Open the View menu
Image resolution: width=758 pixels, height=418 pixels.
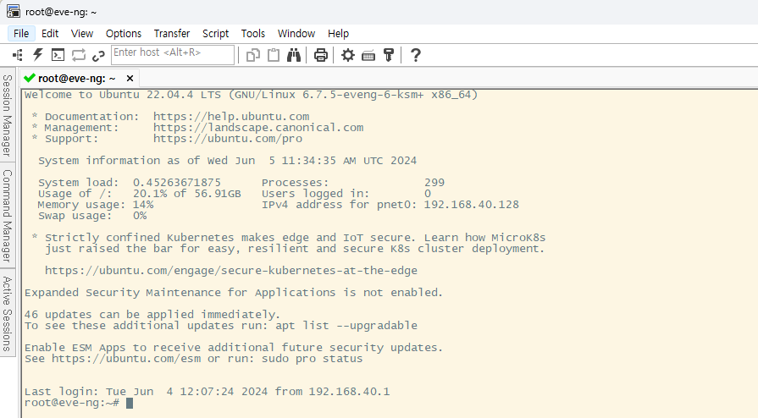click(81, 33)
